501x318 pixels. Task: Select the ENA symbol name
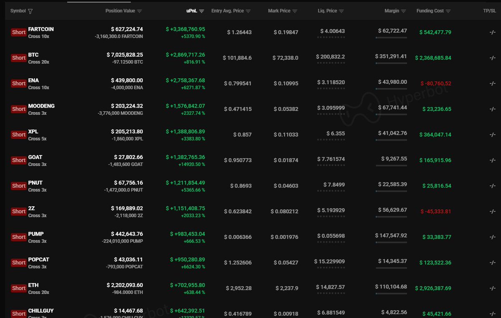pyautogui.click(x=33, y=80)
